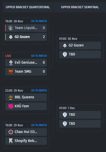
Task: Click the Shopify Rebellion logo icon
Action: coord(11,141)
